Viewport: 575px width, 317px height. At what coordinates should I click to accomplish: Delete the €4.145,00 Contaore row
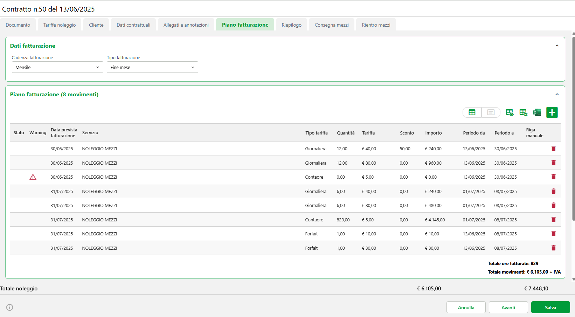point(554,220)
